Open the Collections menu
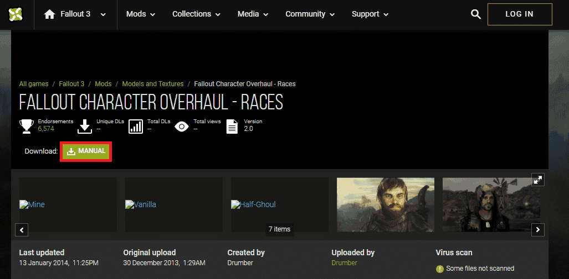 196,14
